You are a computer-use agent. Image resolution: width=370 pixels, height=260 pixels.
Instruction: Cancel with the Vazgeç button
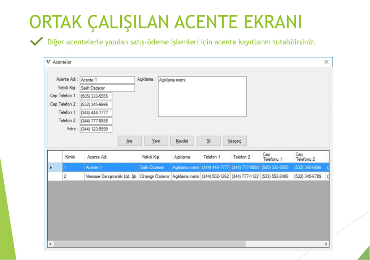pyautogui.click(x=235, y=141)
